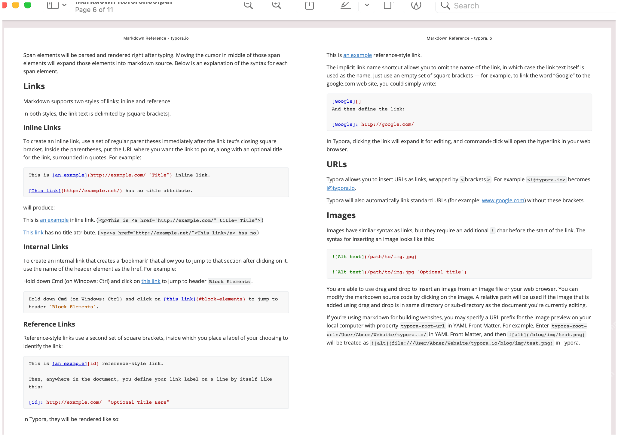The width and height of the screenshot is (618, 437).
Task: Click '[This link]' in the example.net code line
Action: 45,191
